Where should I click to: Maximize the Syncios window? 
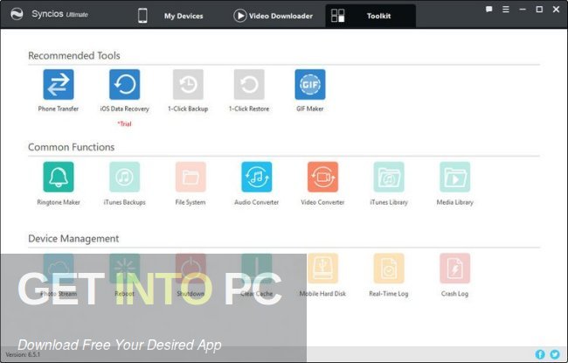pos(539,10)
